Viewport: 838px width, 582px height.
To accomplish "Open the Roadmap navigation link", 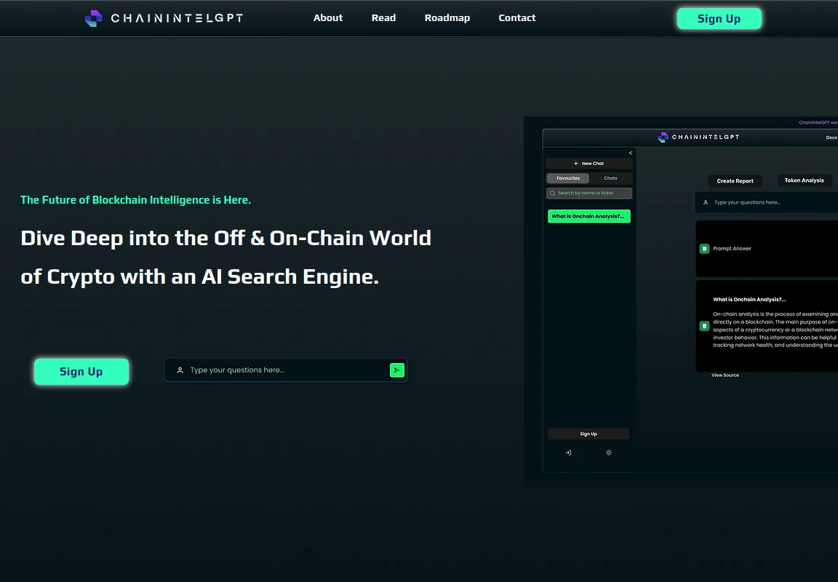I will point(447,18).
